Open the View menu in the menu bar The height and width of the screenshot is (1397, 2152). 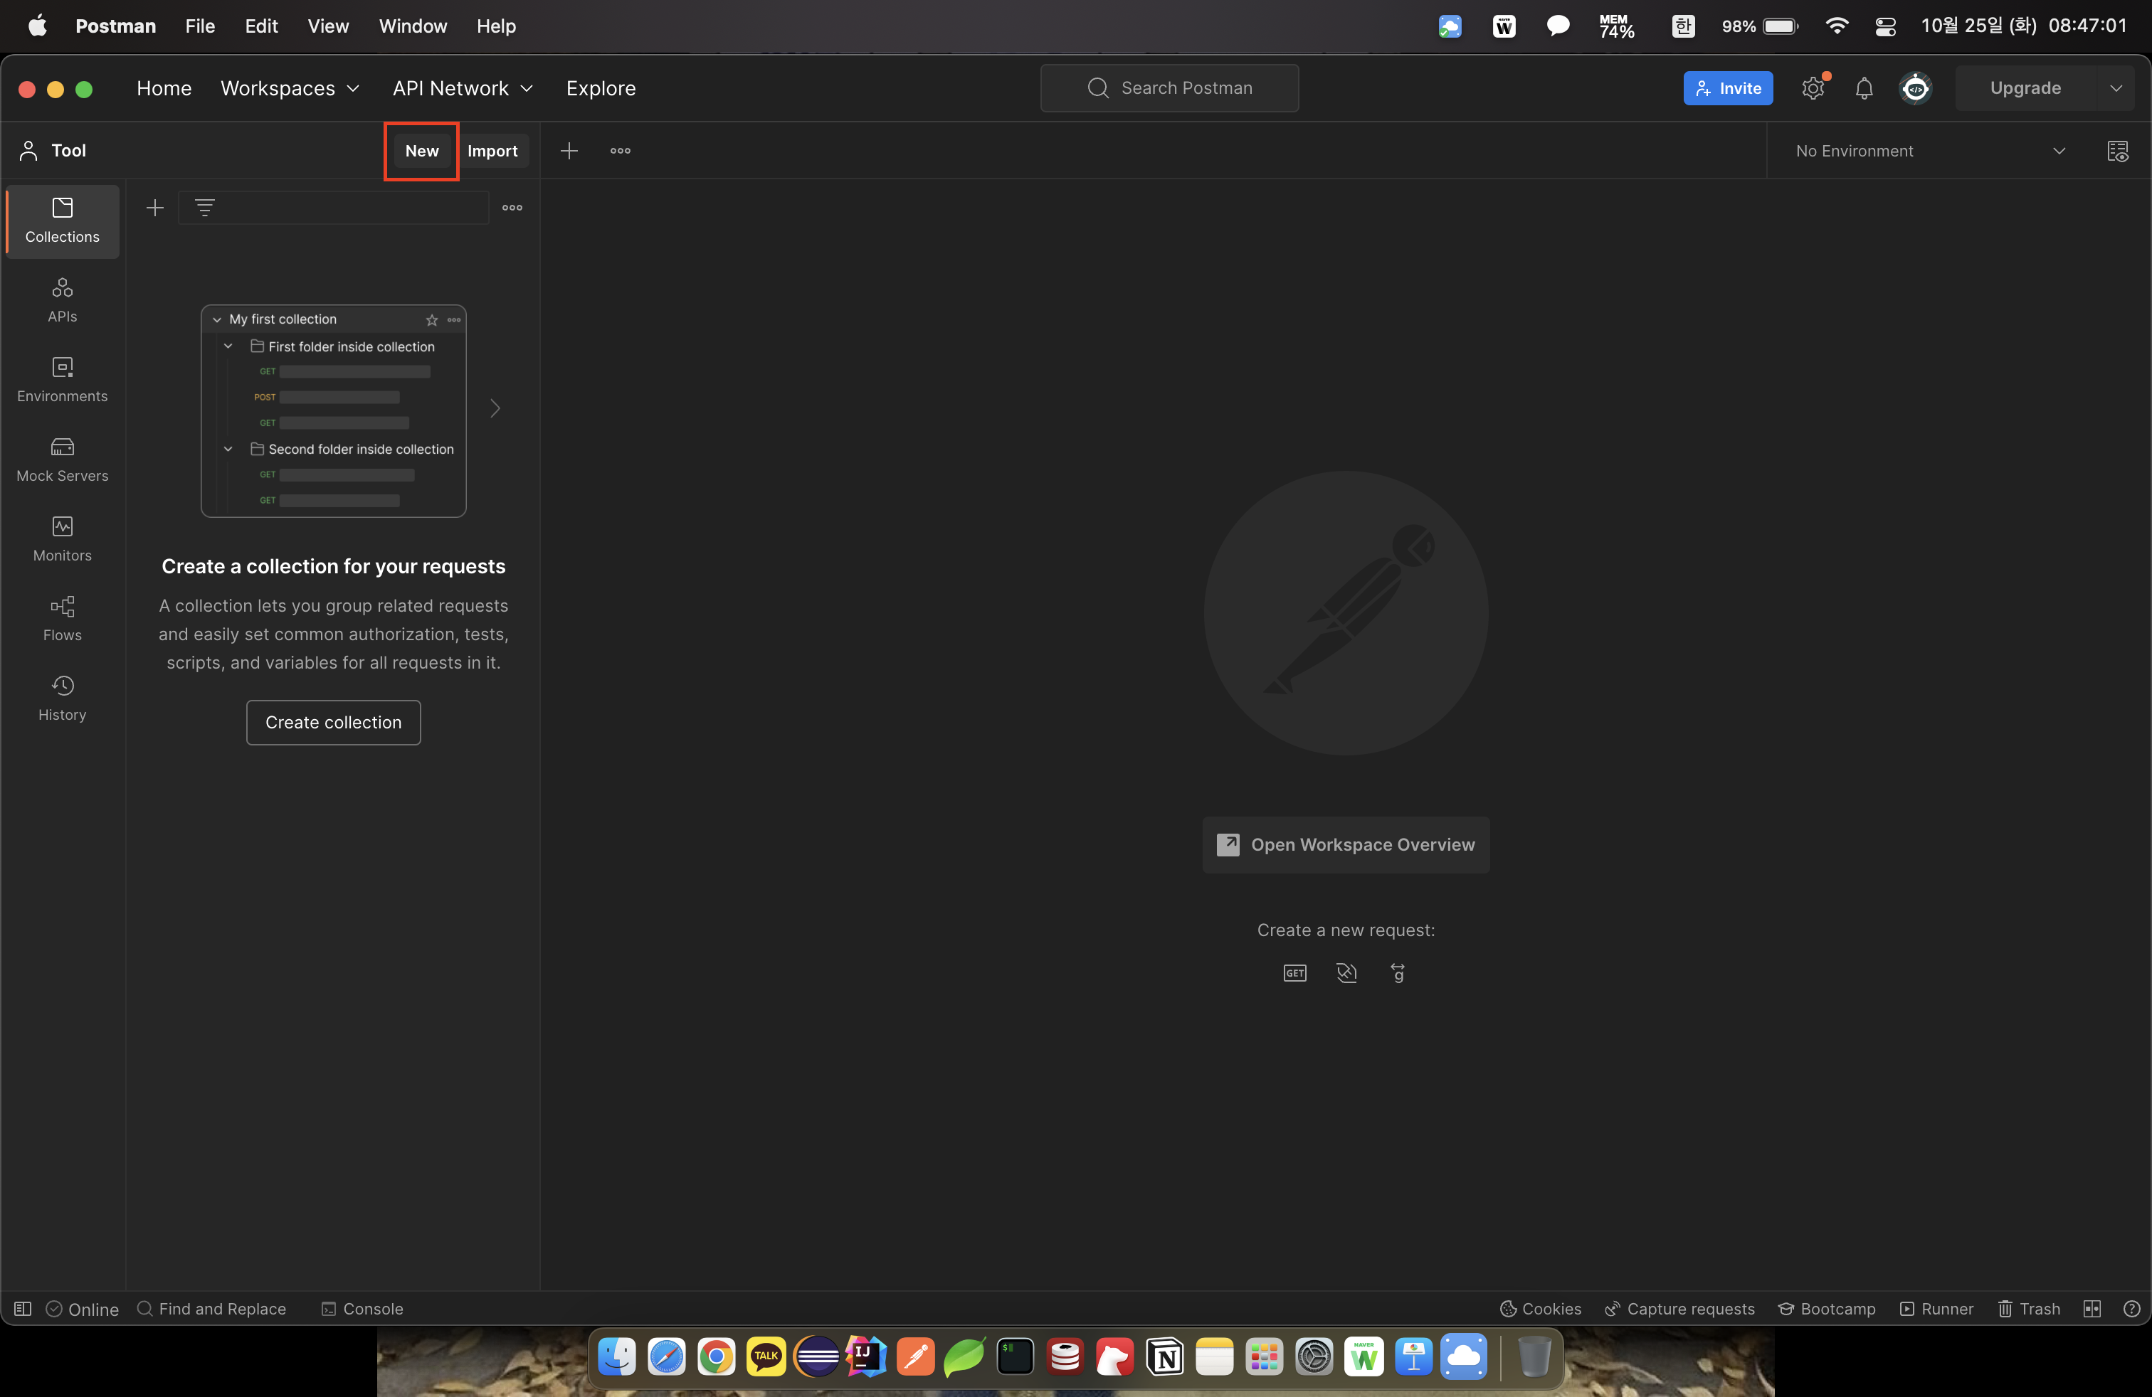327,26
